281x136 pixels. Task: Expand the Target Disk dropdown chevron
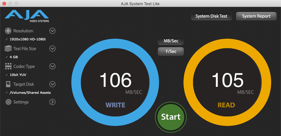tap(52, 84)
